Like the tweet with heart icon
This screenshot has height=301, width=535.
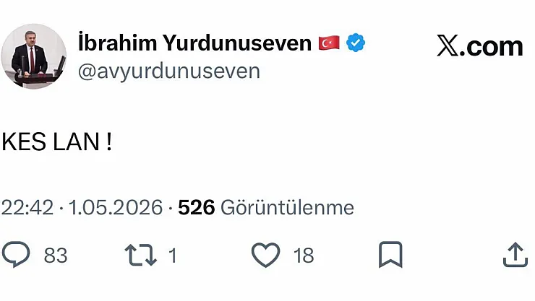(x=266, y=255)
